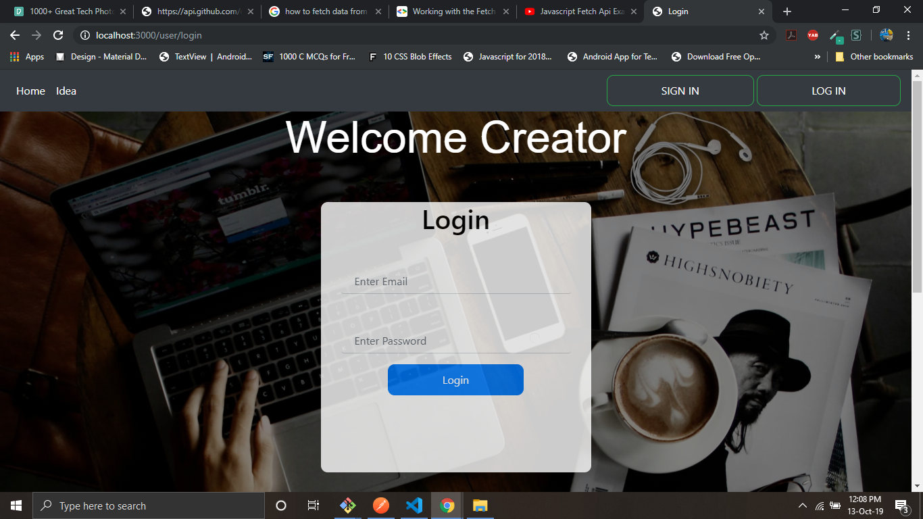The image size is (923, 519).
Task: Open the Apps bookmarks shortcut
Action: click(27, 57)
